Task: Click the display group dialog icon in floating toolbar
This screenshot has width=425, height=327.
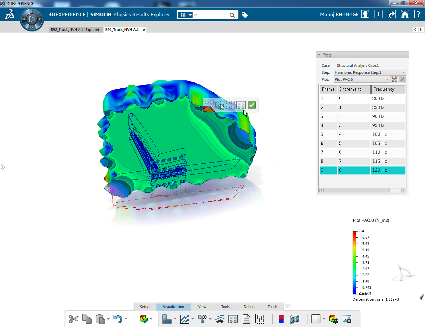Action: [241, 105]
